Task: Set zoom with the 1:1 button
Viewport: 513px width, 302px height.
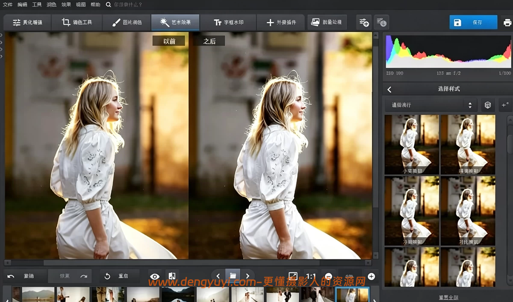Action: 311,276
